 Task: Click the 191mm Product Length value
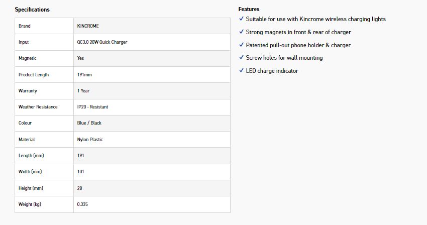(x=84, y=75)
